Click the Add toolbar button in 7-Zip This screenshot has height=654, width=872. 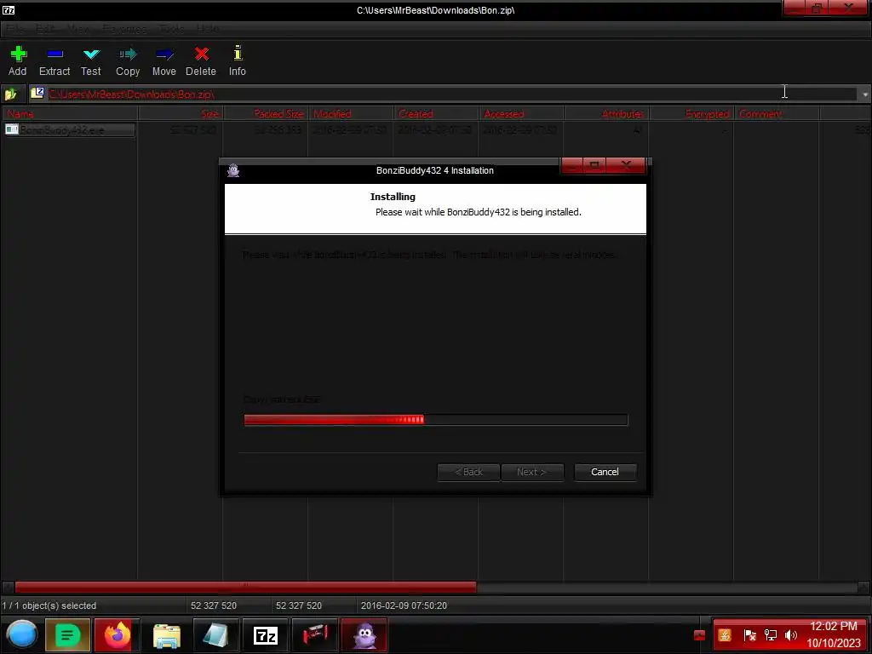click(18, 61)
